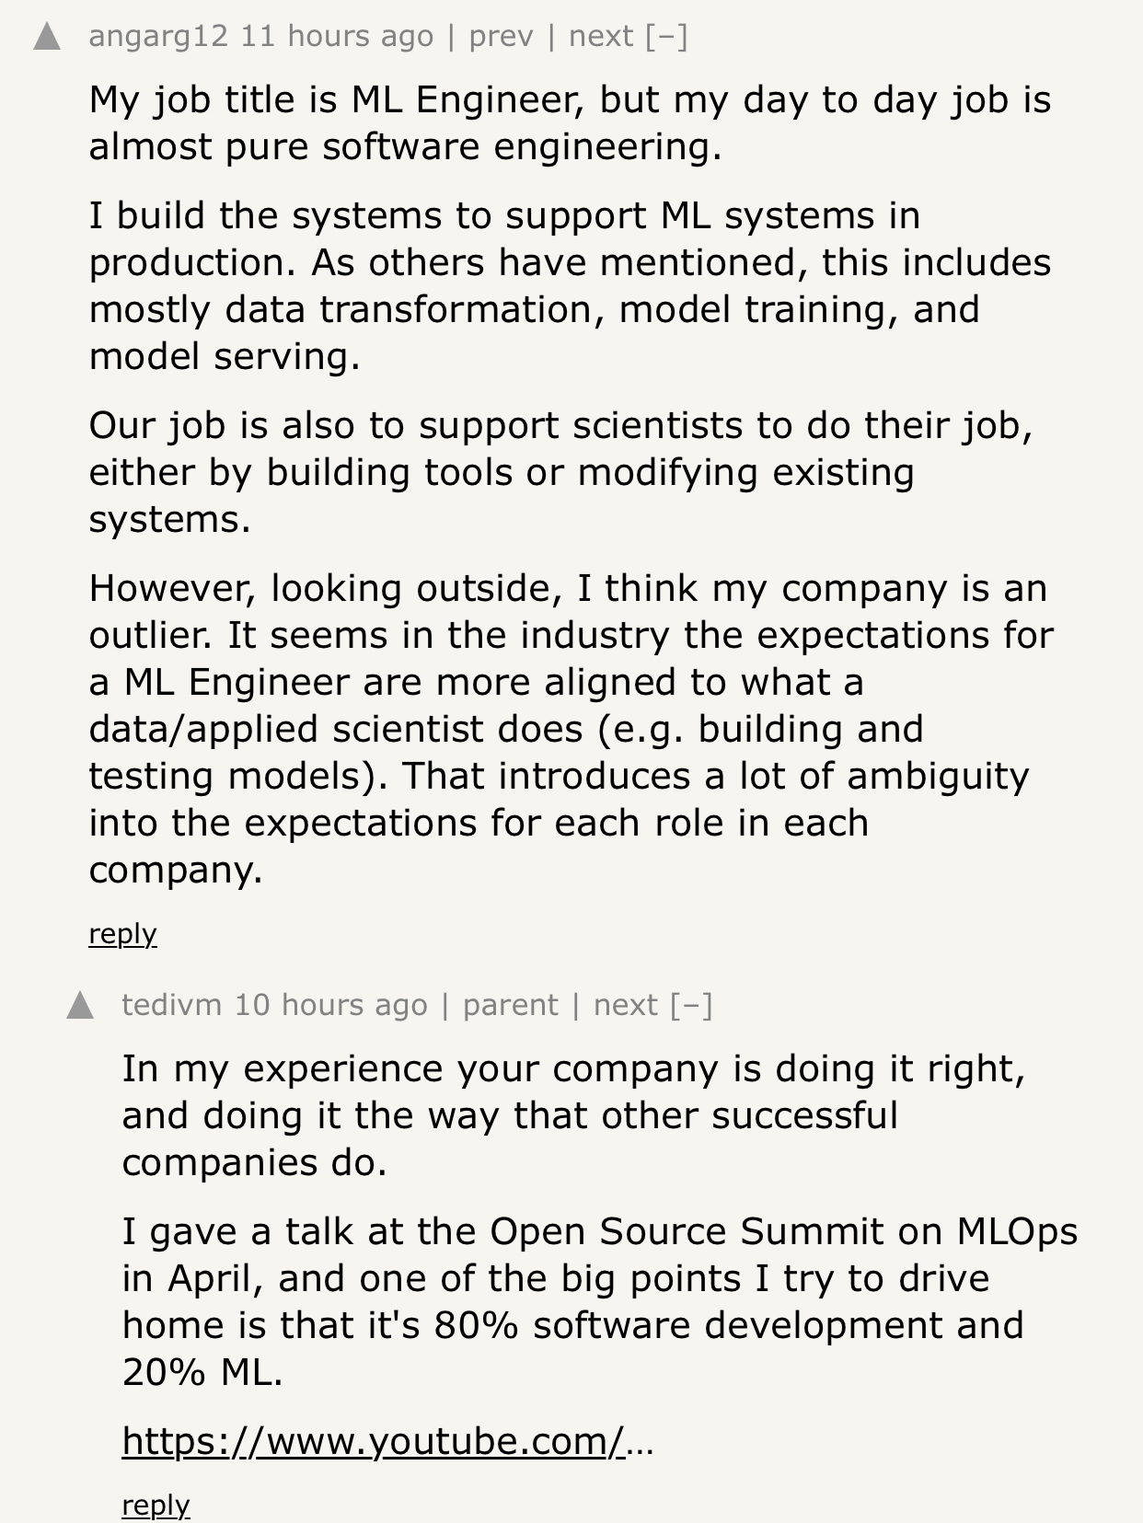The height and width of the screenshot is (1523, 1143).
Task: Reply to tedivm's comment
Action: [x=156, y=1505]
